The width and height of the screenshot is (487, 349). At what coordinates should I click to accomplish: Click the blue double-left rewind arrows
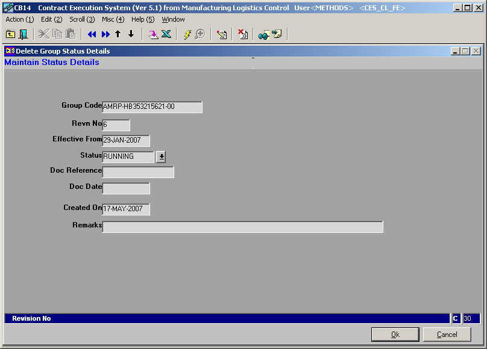pos(92,34)
